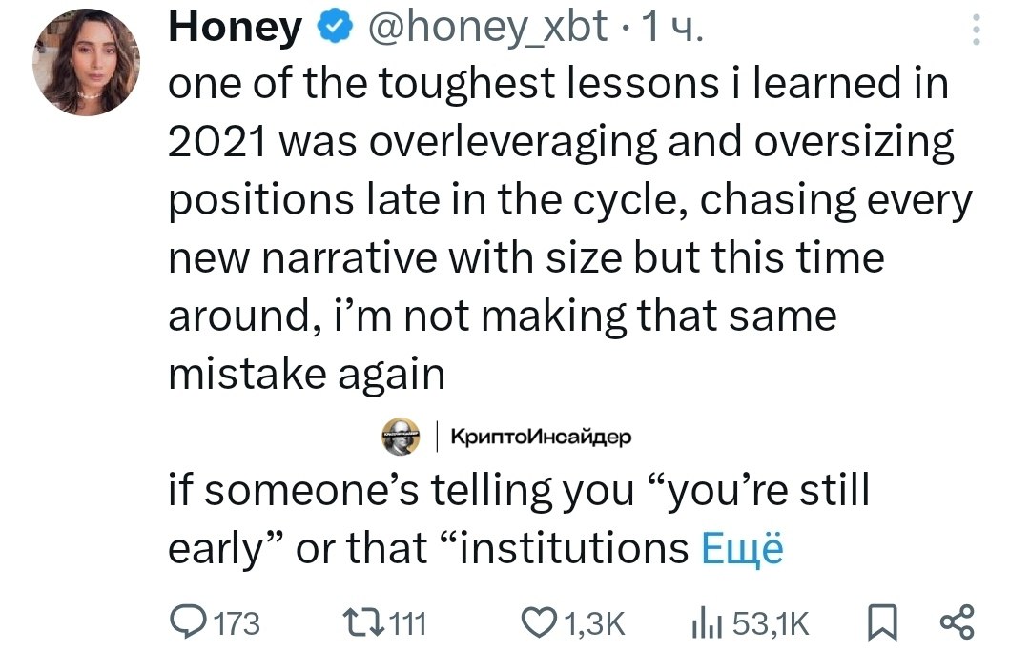Click the КриптоИнсайдер watermark logo image

(402, 436)
